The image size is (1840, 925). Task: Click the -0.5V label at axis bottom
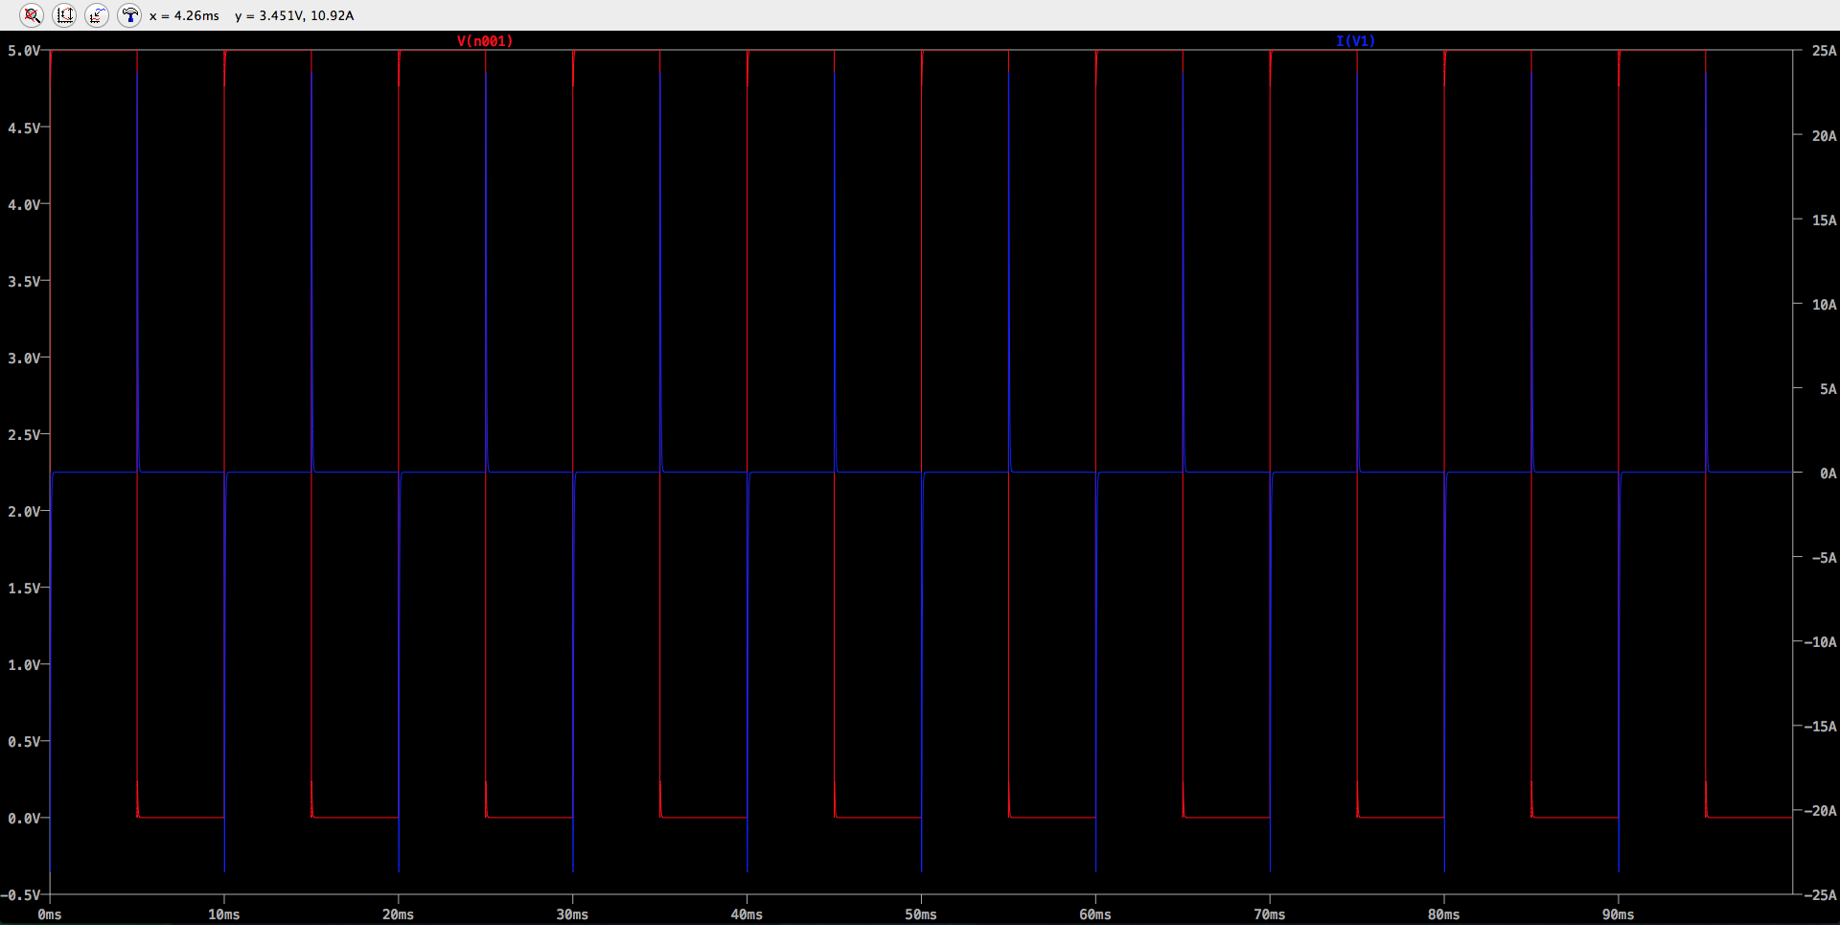click(21, 895)
